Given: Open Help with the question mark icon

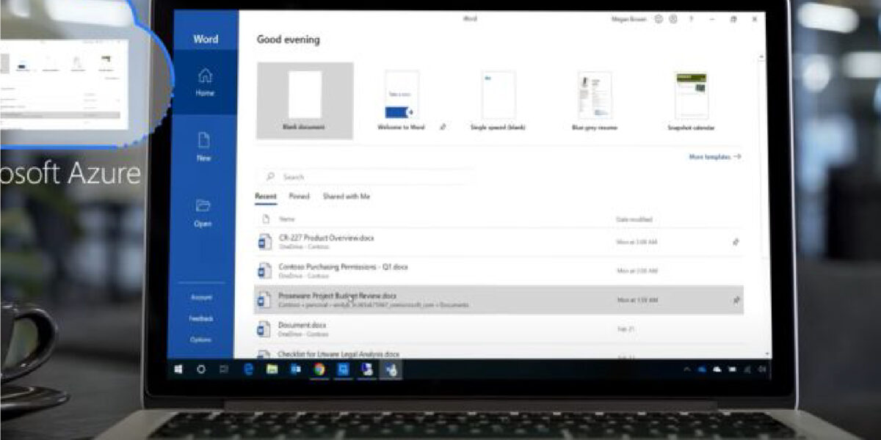Looking at the screenshot, I should point(691,19).
